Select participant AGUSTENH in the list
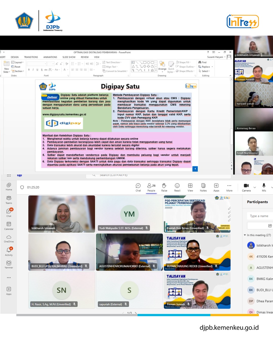This screenshot has height=341, width=273. coord(260,267)
